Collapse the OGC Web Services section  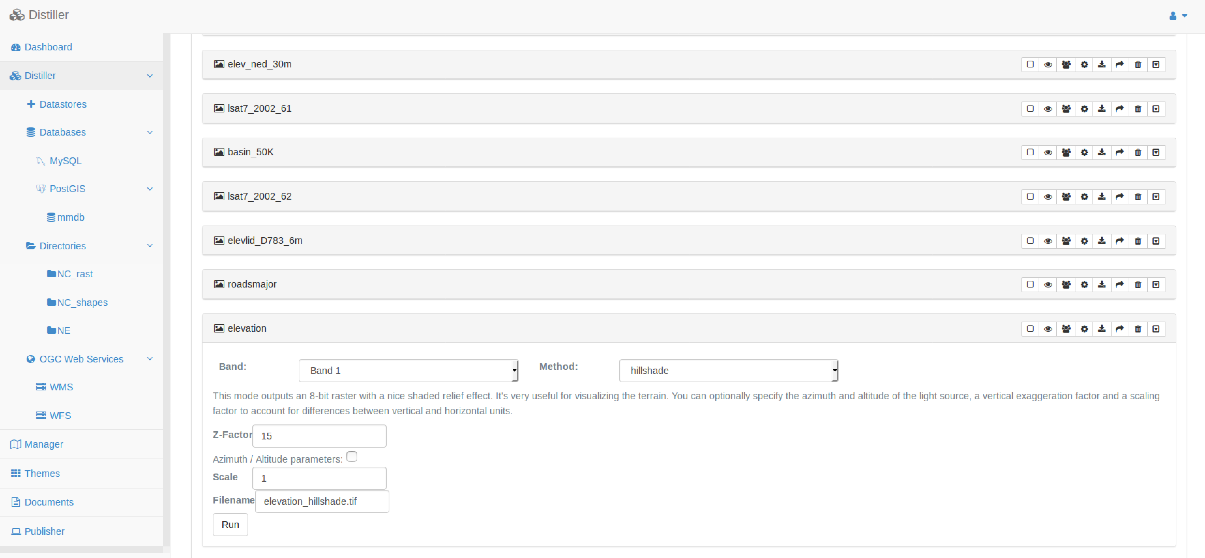pos(150,359)
